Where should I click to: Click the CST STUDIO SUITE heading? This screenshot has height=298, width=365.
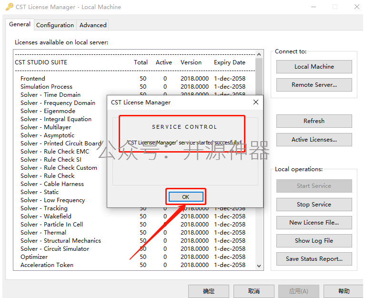[41, 62]
